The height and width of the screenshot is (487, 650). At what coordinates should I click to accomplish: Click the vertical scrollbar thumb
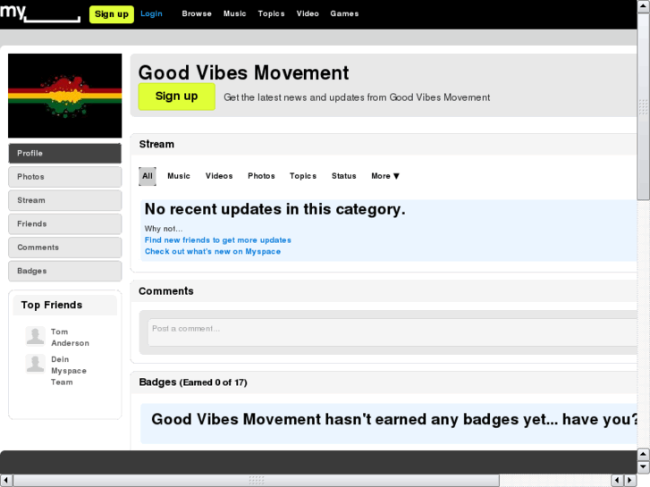[643, 106]
